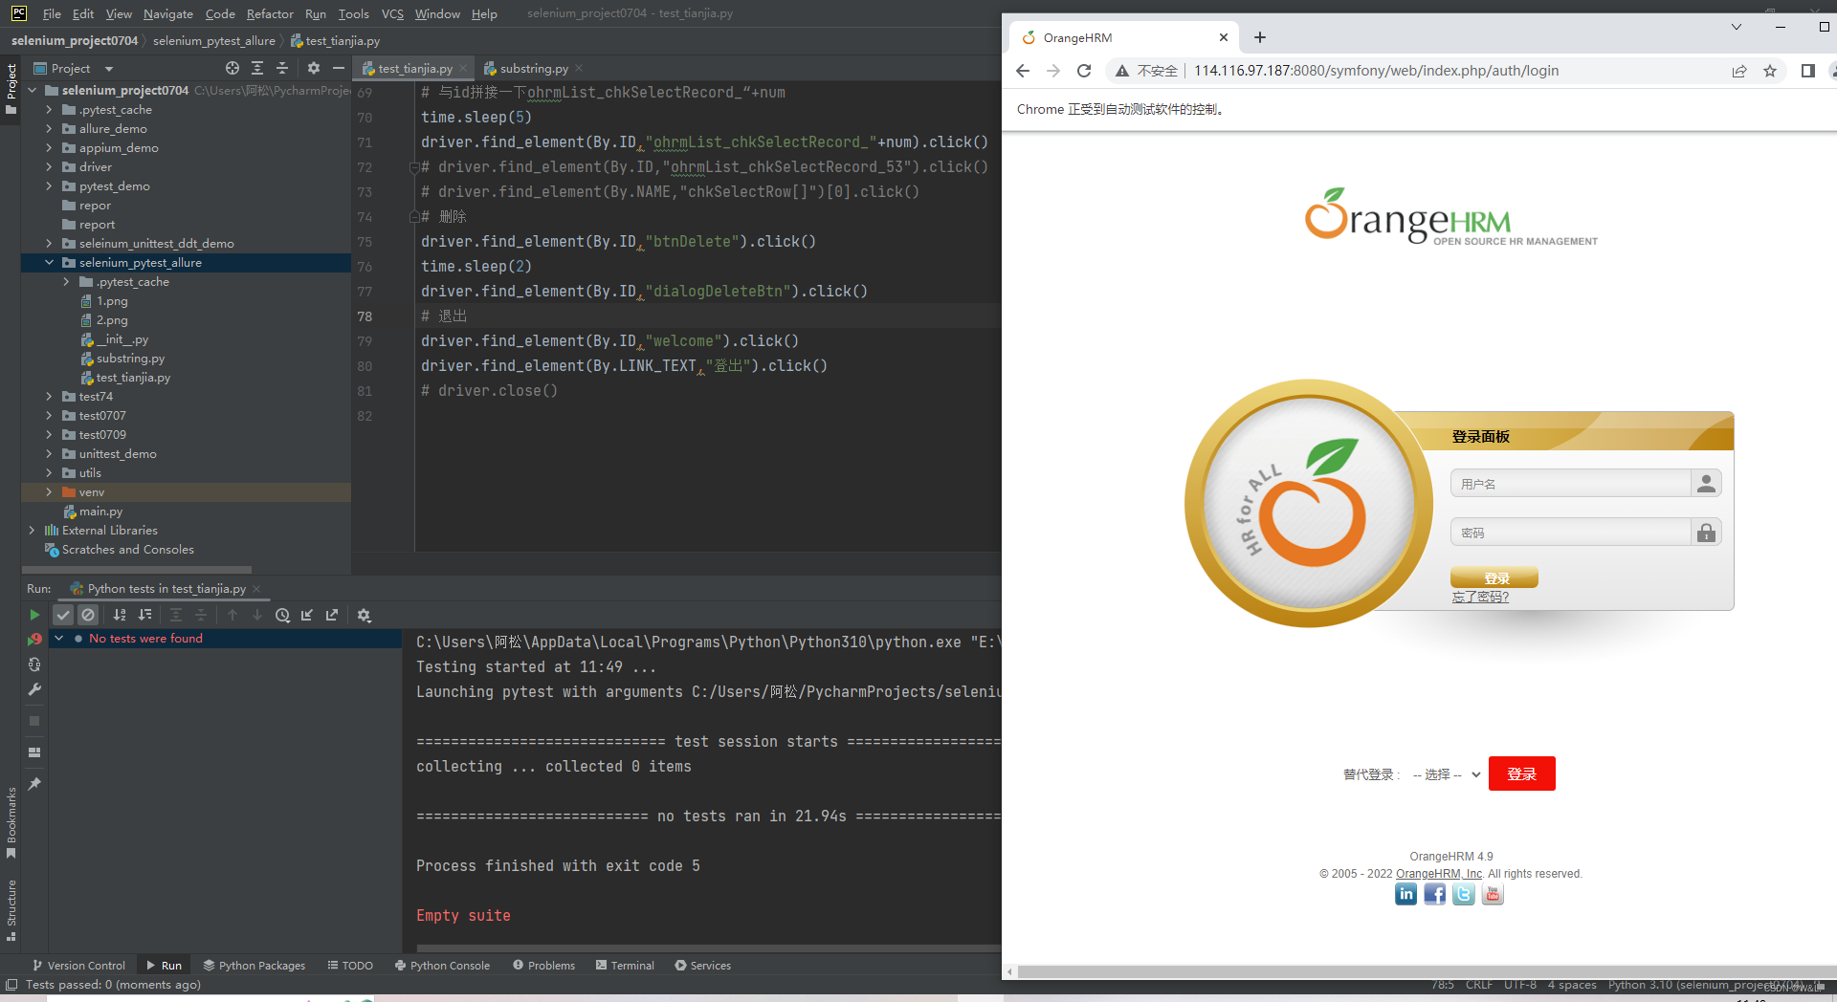
Task: Bookmark page with star icon in Chrome
Action: pyautogui.click(x=1770, y=71)
